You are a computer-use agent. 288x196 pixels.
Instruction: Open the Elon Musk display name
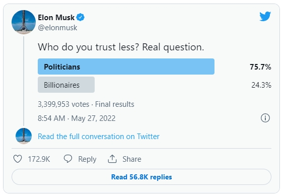point(56,18)
